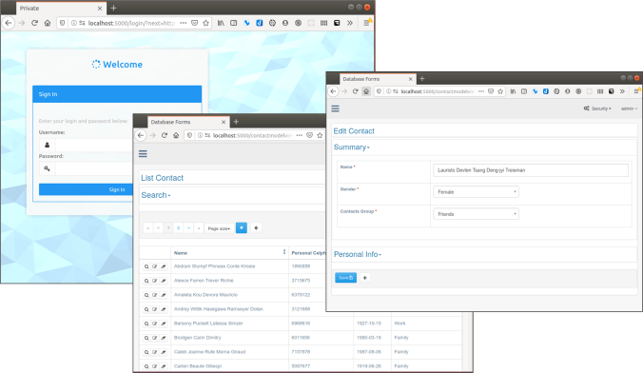Open Contacts Group dropdown showing Friends
Screen dimensions: 643x373
pyautogui.click(x=476, y=214)
